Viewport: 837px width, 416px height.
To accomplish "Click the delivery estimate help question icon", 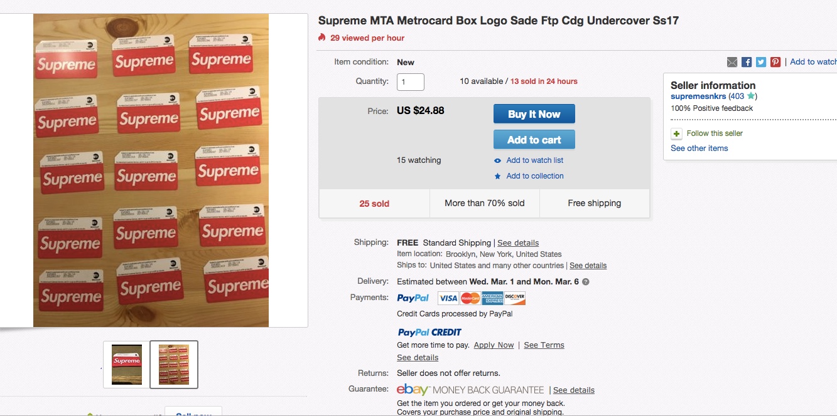I will pos(586,282).
